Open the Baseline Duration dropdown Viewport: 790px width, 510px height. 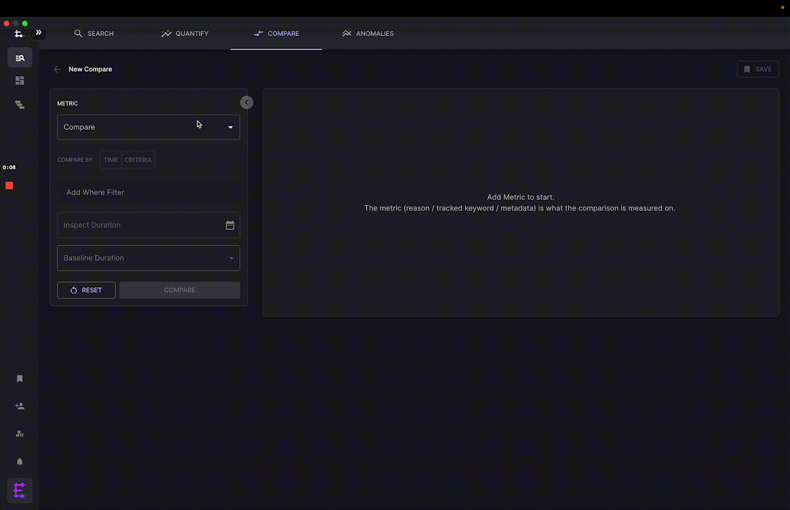pos(148,258)
